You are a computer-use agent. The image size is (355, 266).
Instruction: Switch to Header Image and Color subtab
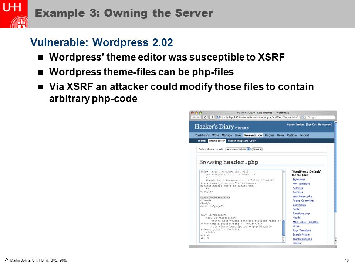(241, 141)
